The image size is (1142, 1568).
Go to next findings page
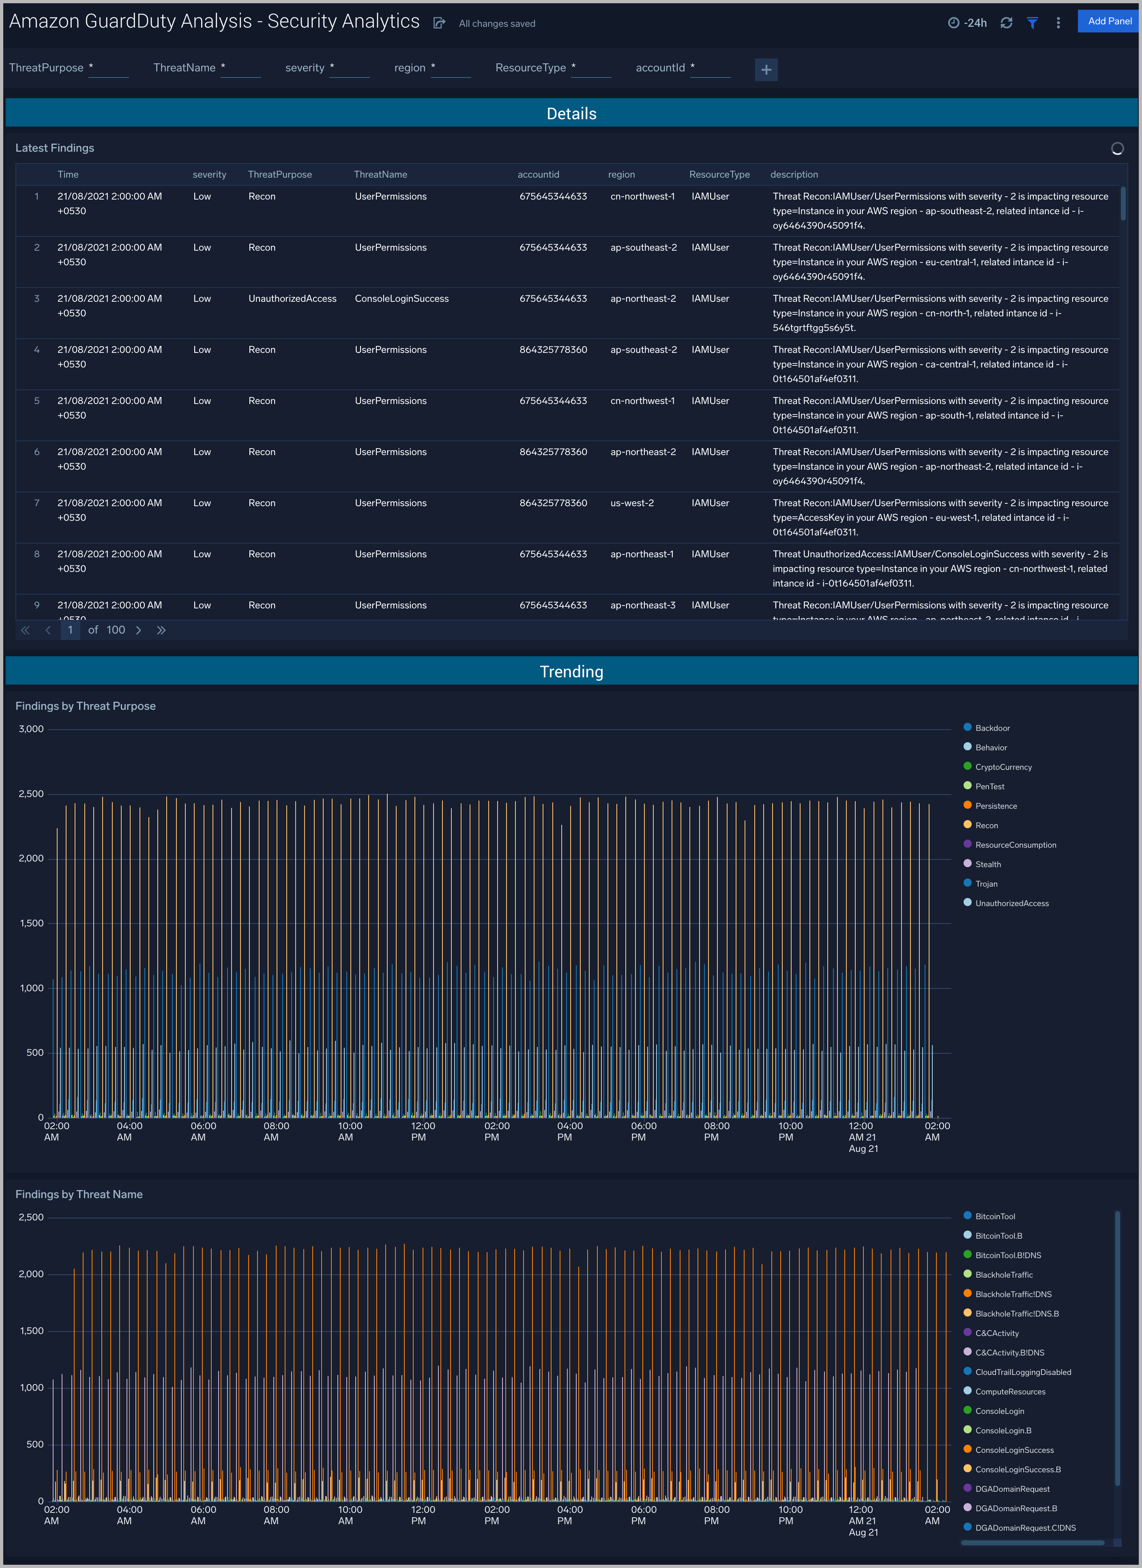pos(139,630)
